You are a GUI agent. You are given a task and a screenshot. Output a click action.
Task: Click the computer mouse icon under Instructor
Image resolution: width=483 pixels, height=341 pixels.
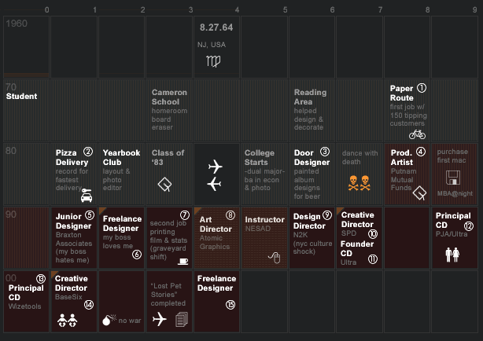275,257
